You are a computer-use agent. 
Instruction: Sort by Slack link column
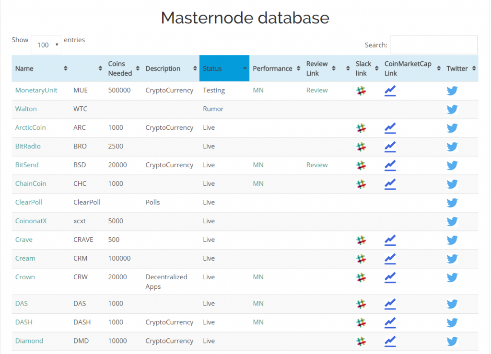click(367, 69)
